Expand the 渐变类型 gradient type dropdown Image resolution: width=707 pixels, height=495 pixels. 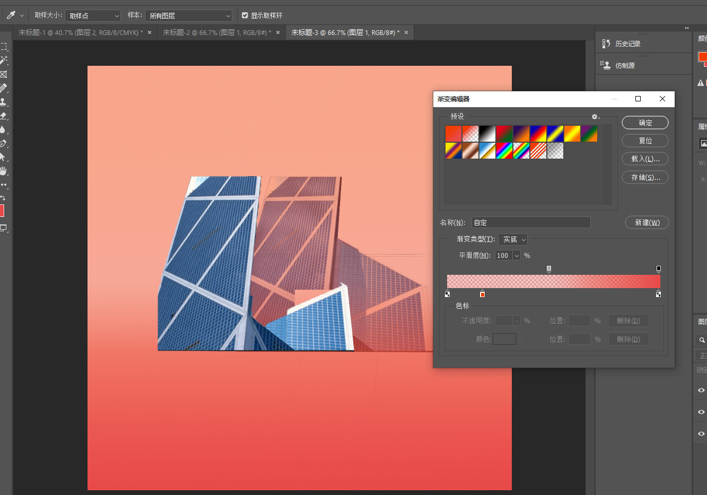pyautogui.click(x=513, y=240)
